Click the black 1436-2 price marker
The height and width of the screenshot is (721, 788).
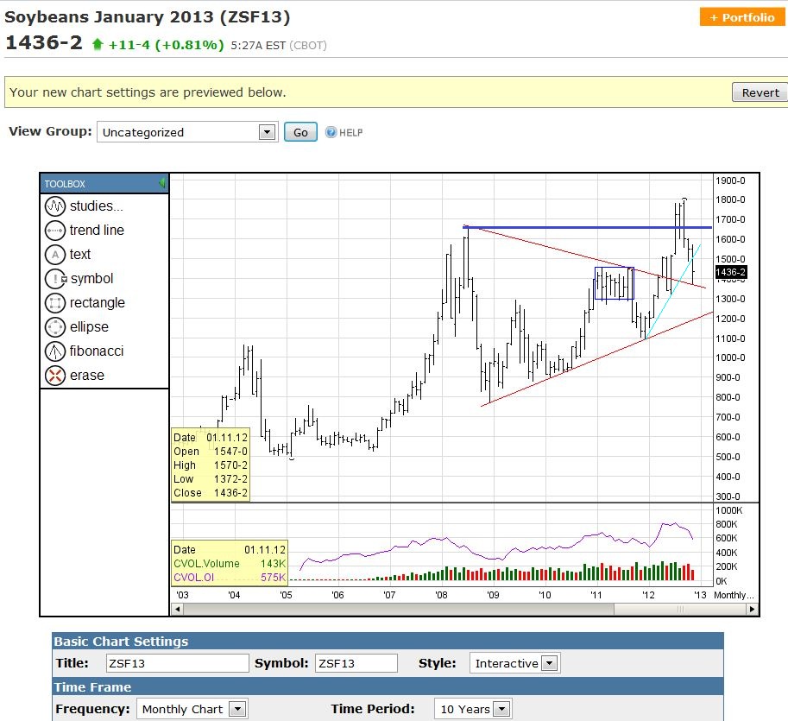click(731, 272)
